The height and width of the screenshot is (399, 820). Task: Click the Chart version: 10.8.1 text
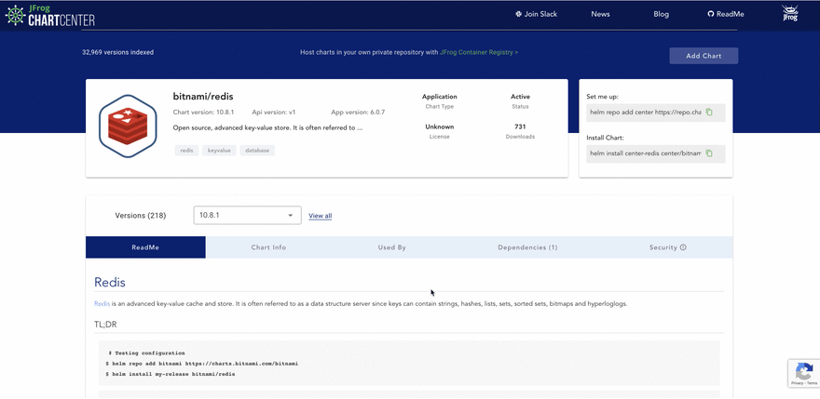click(203, 113)
